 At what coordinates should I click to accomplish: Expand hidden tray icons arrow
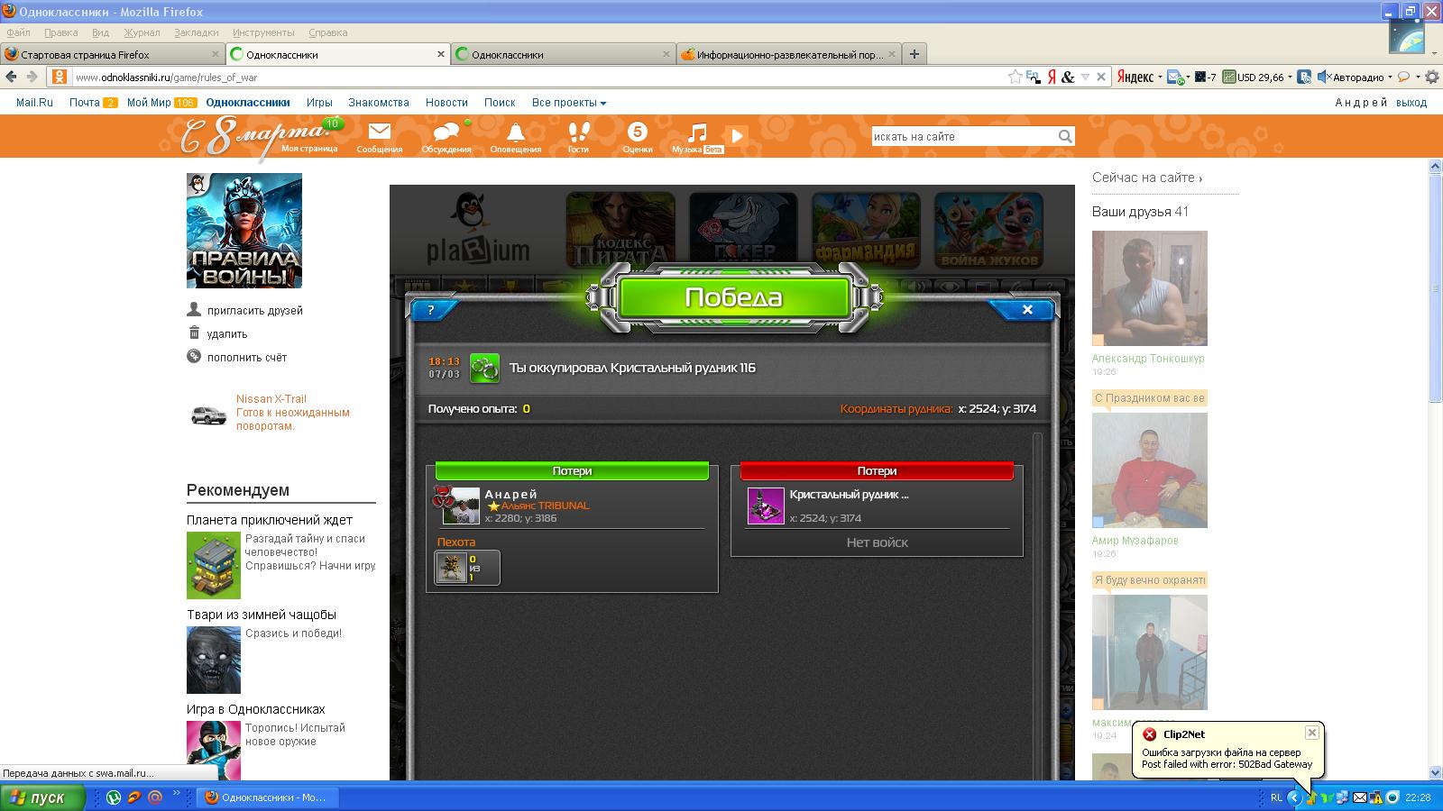[1295, 797]
